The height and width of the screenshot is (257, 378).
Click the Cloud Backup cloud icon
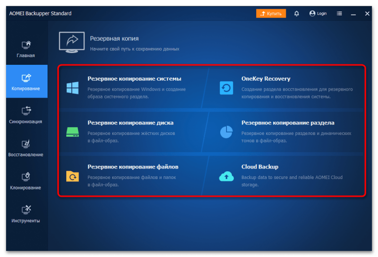coord(226,176)
